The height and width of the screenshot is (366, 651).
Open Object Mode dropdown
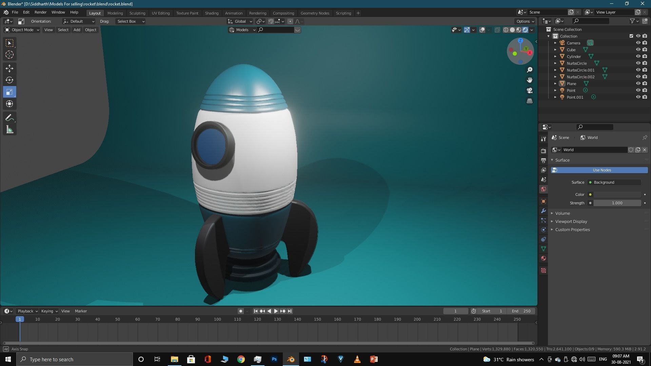22,30
